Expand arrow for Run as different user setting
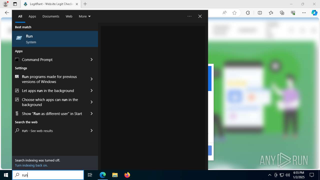320x180 pixels. pos(91,113)
